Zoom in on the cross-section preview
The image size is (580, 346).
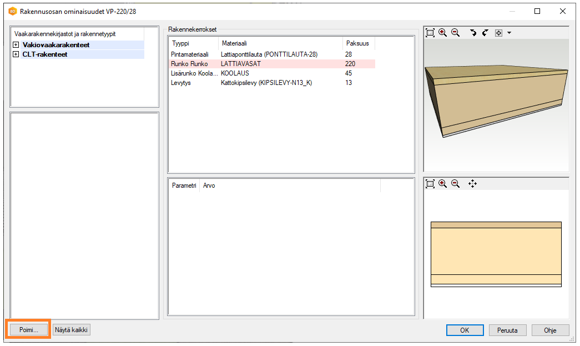point(442,183)
